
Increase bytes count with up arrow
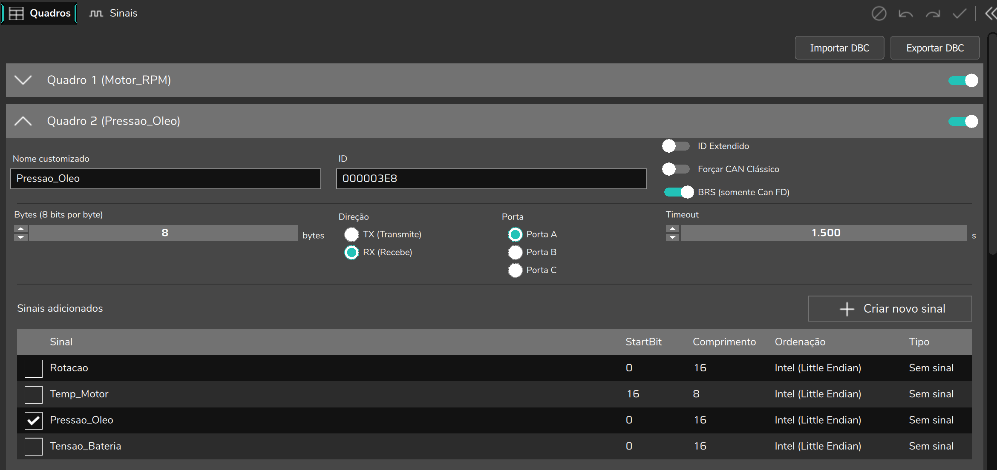tap(21, 229)
